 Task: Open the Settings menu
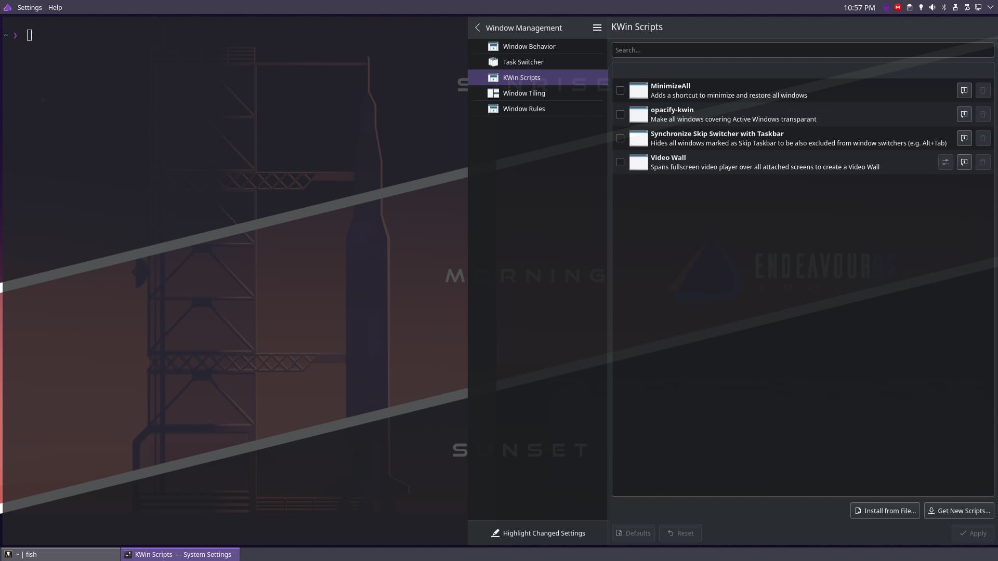[30, 7]
